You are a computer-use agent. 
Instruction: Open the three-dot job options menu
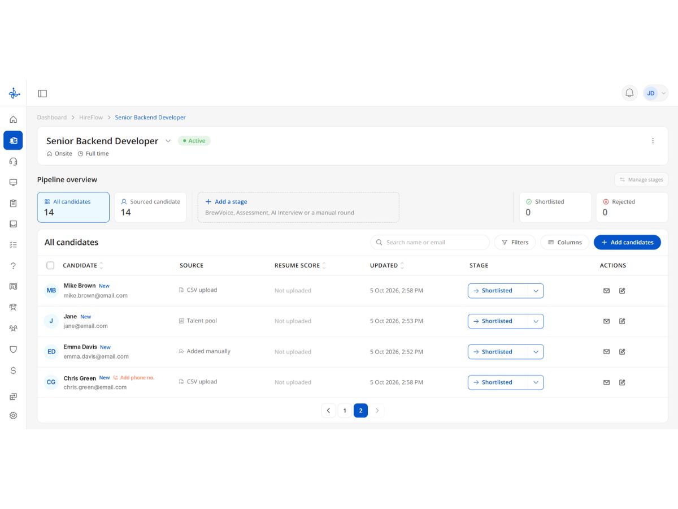653,141
